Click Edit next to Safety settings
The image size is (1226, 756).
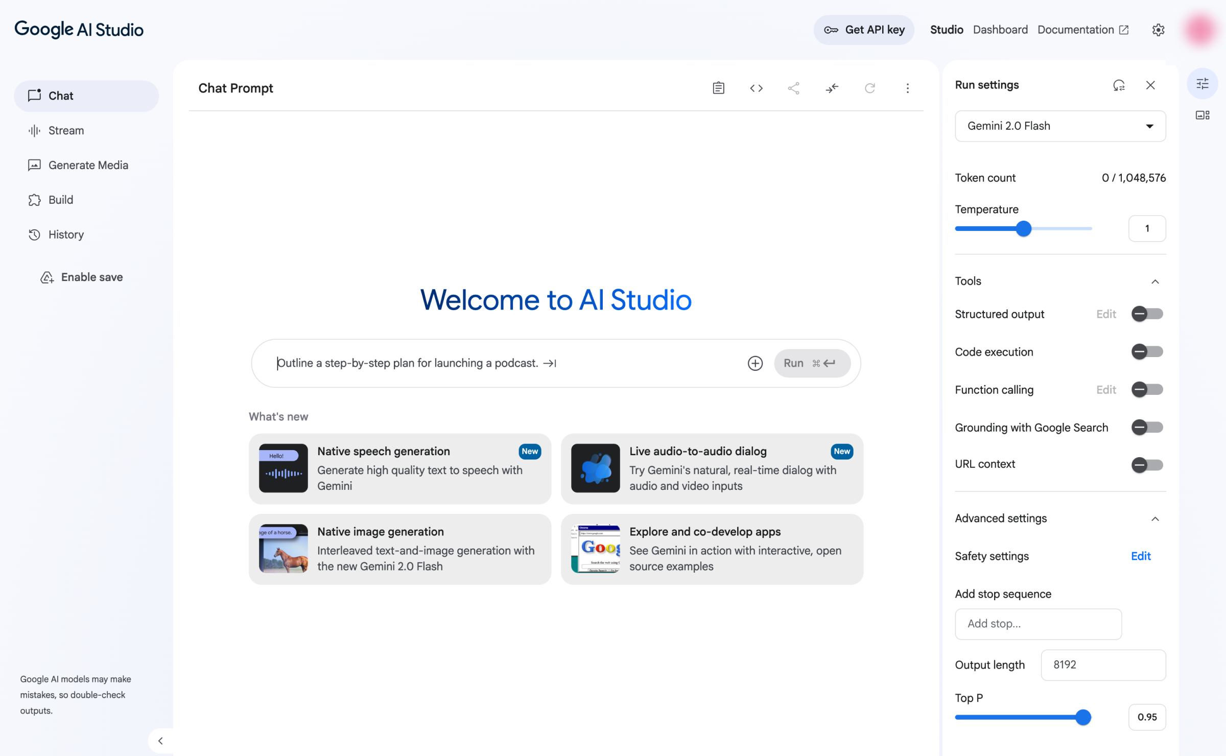1140,556
